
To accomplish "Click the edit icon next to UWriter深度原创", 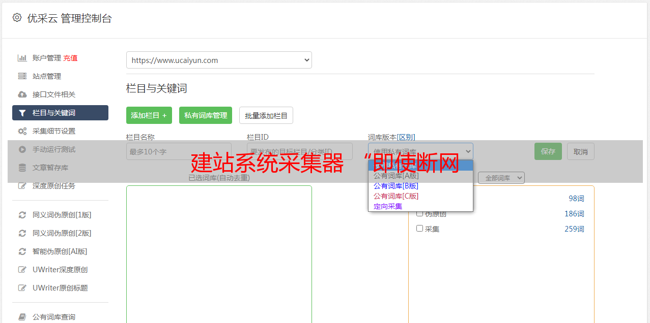I will pos(22,270).
